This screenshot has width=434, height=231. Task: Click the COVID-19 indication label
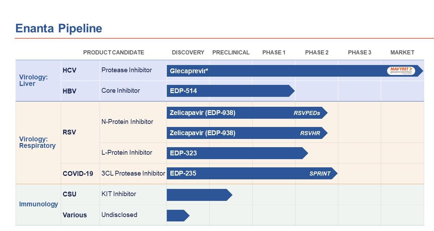pyautogui.click(x=78, y=174)
